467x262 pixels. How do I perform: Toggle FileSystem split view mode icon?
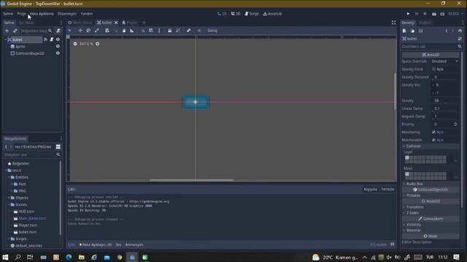coord(58,147)
